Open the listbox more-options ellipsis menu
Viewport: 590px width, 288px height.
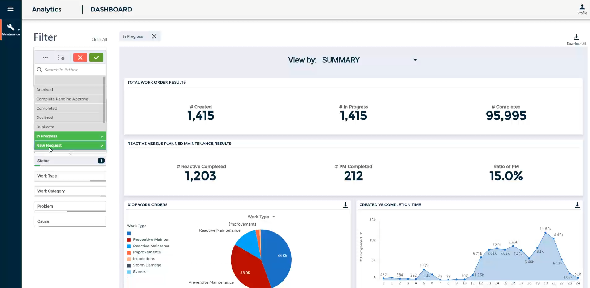[x=45, y=58]
